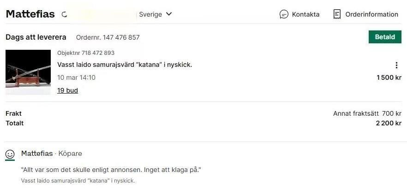407x189 pixels.
Task: Click the review quote text
Action: pyautogui.click(x=111, y=170)
